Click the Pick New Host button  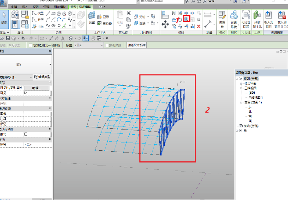(257, 19)
